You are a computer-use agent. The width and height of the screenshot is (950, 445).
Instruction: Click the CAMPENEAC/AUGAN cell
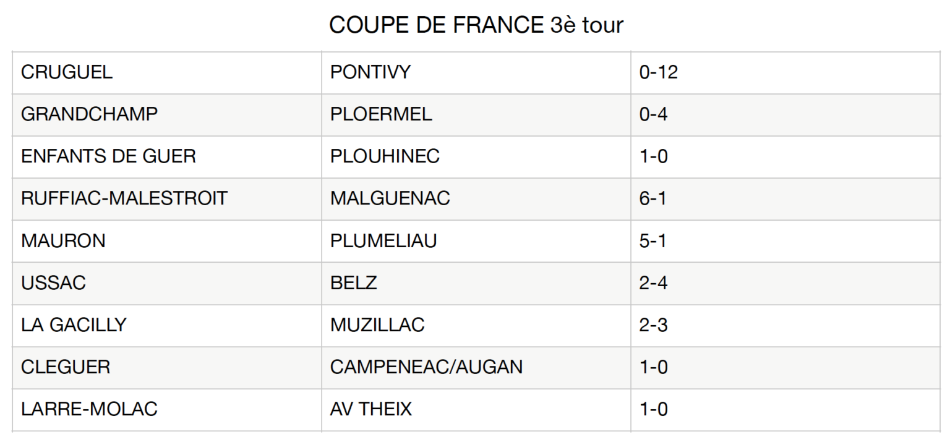pyautogui.click(x=426, y=367)
